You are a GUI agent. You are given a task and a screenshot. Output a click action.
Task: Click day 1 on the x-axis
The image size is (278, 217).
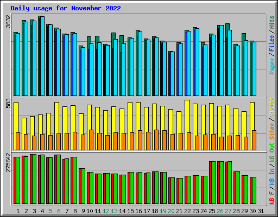(18, 211)
